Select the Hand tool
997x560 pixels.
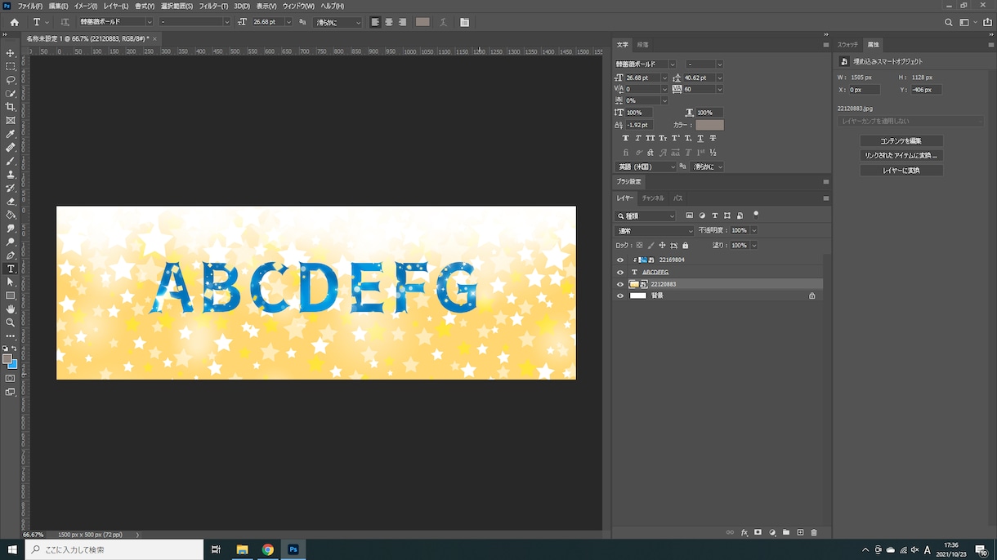[x=11, y=309]
